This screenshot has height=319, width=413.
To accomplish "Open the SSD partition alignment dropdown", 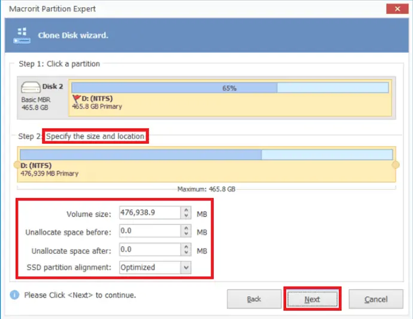I will click(x=186, y=268).
